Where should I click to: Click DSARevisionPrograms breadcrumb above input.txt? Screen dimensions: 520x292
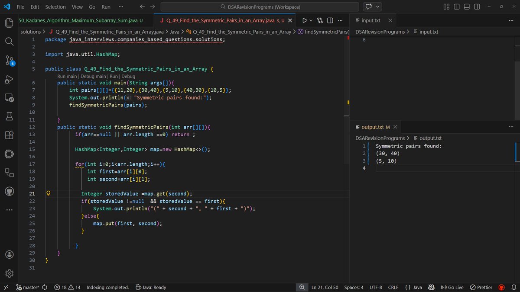click(x=380, y=32)
